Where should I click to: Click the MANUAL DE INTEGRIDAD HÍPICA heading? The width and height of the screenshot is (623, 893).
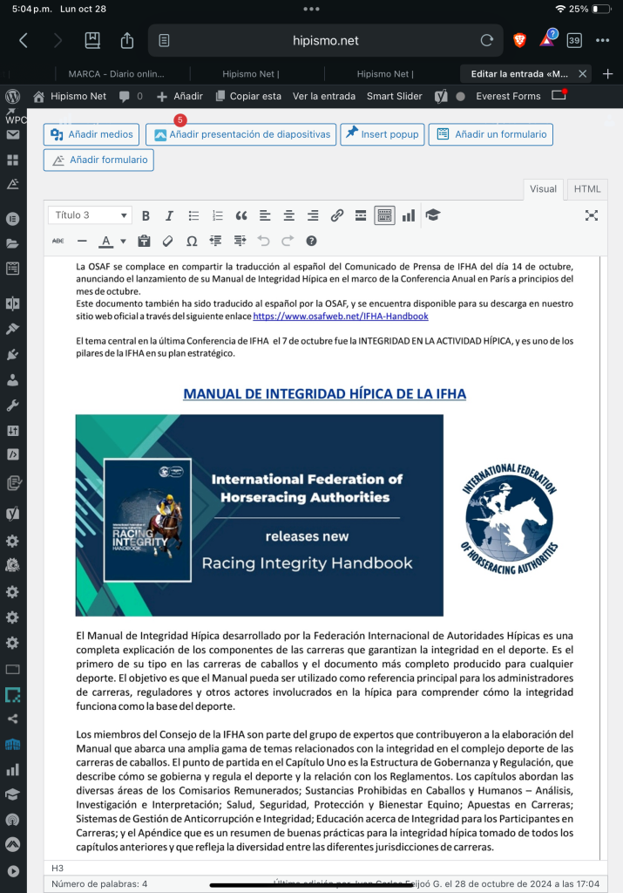(325, 394)
